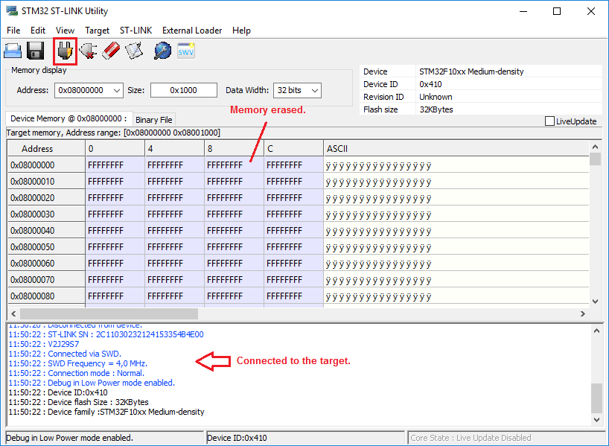This screenshot has height=446, width=609.
Task: Click Connect to target plug icon
Action: point(66,51)
